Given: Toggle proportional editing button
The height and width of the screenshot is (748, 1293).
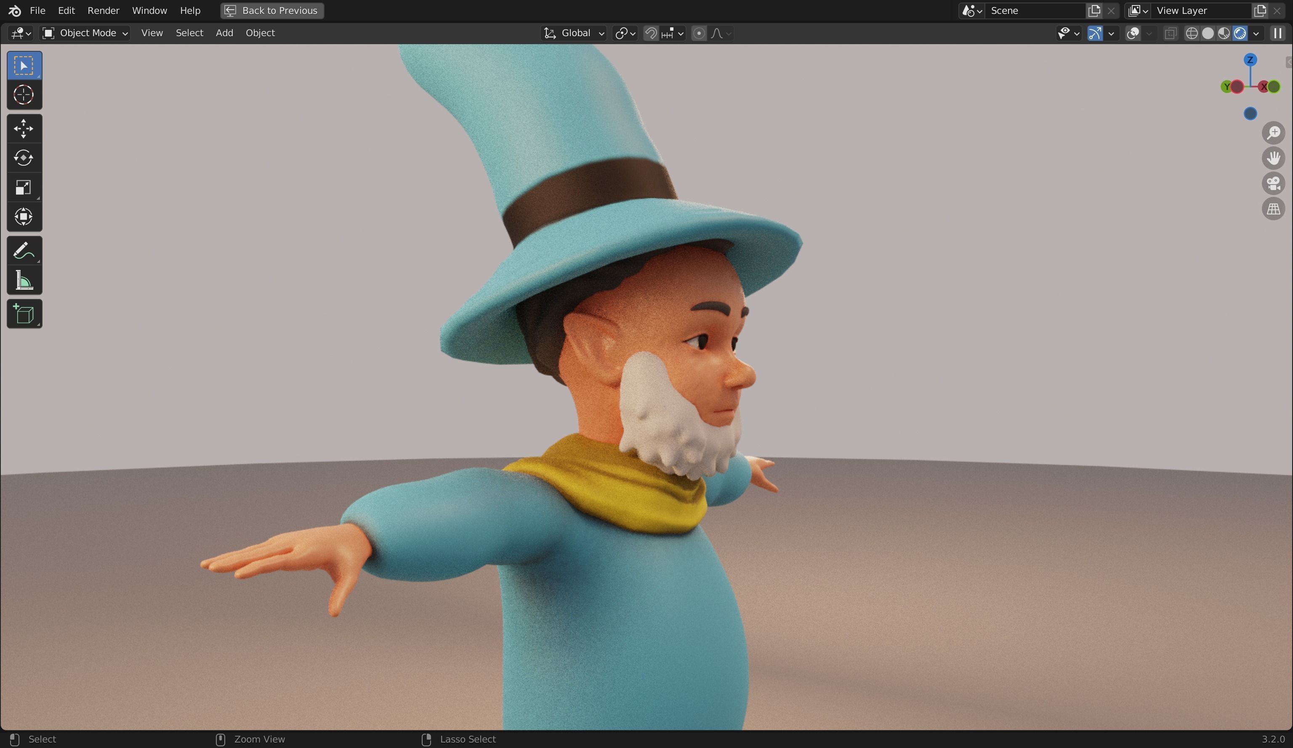Looking at the screenshot, I should point(698,33).
